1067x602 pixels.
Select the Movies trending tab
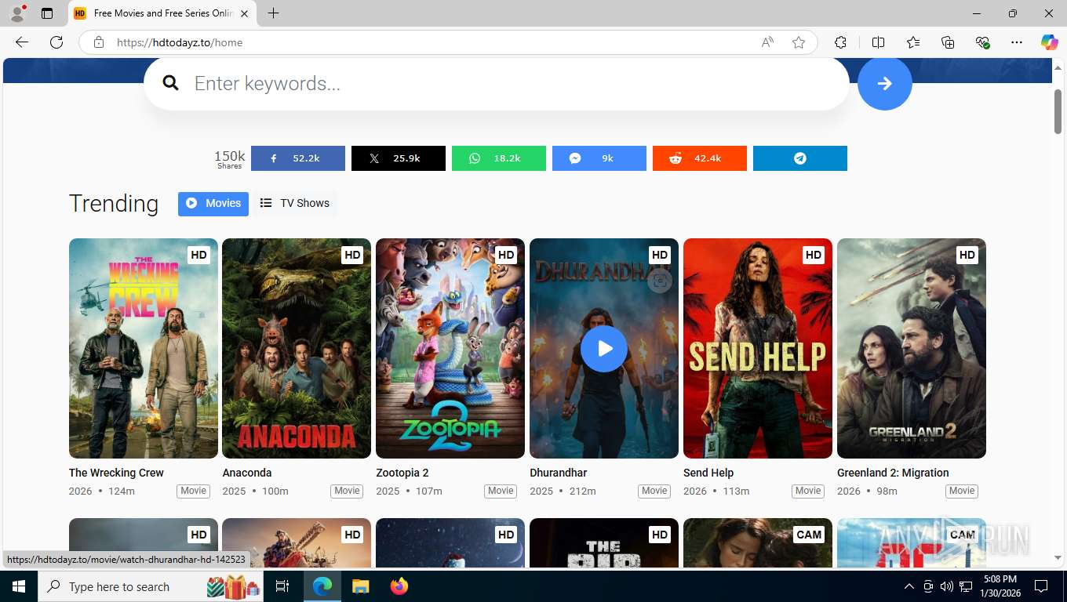213,203
